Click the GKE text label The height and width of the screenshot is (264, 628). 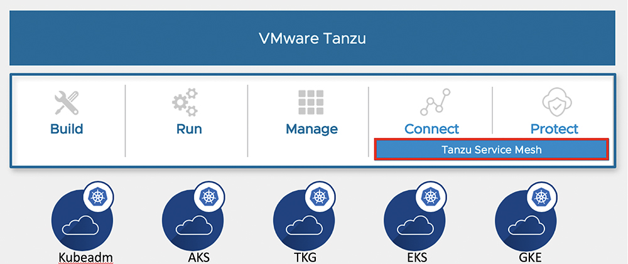530,257
